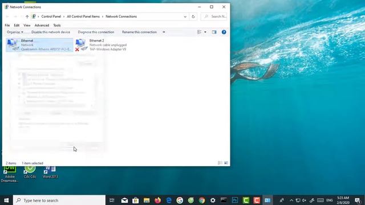365x205 pixels.
Task: Select the Ethernet 2 TAP-Windows adapter
Action: (101, 45)
